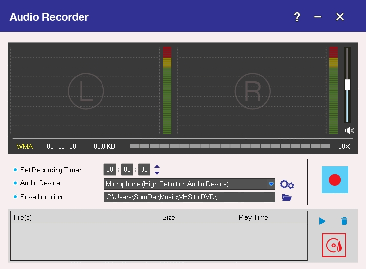This screenshot has width=366, height=269.
Task: Click the volume slider handle
Action: [347, 85]
